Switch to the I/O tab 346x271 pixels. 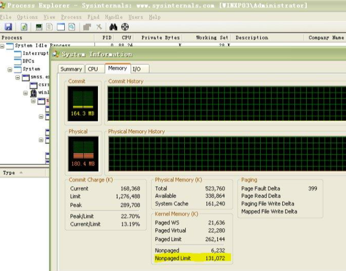[137, 69]
